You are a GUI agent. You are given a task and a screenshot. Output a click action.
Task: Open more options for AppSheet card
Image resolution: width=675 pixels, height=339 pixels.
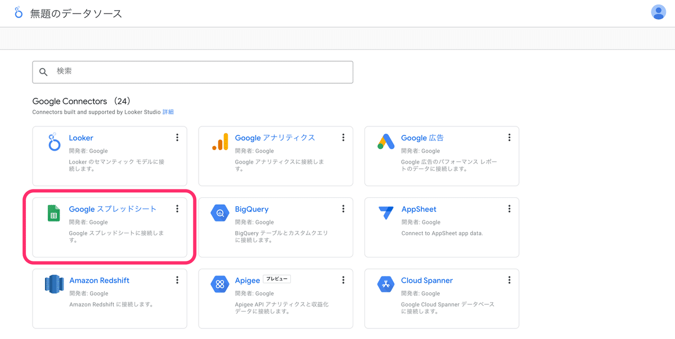[509, 209]
